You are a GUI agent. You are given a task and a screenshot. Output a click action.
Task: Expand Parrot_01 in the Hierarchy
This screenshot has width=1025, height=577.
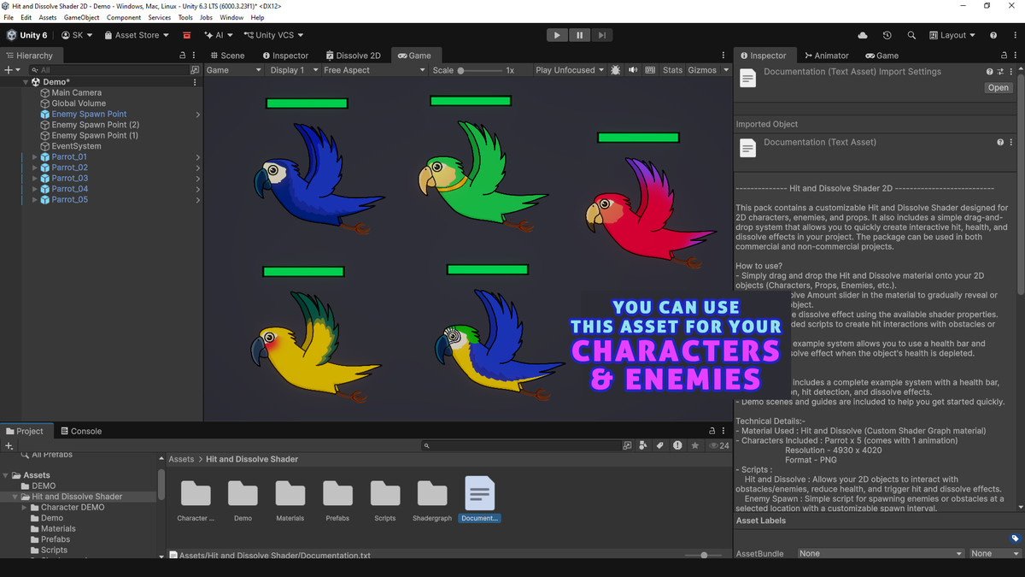35,157
